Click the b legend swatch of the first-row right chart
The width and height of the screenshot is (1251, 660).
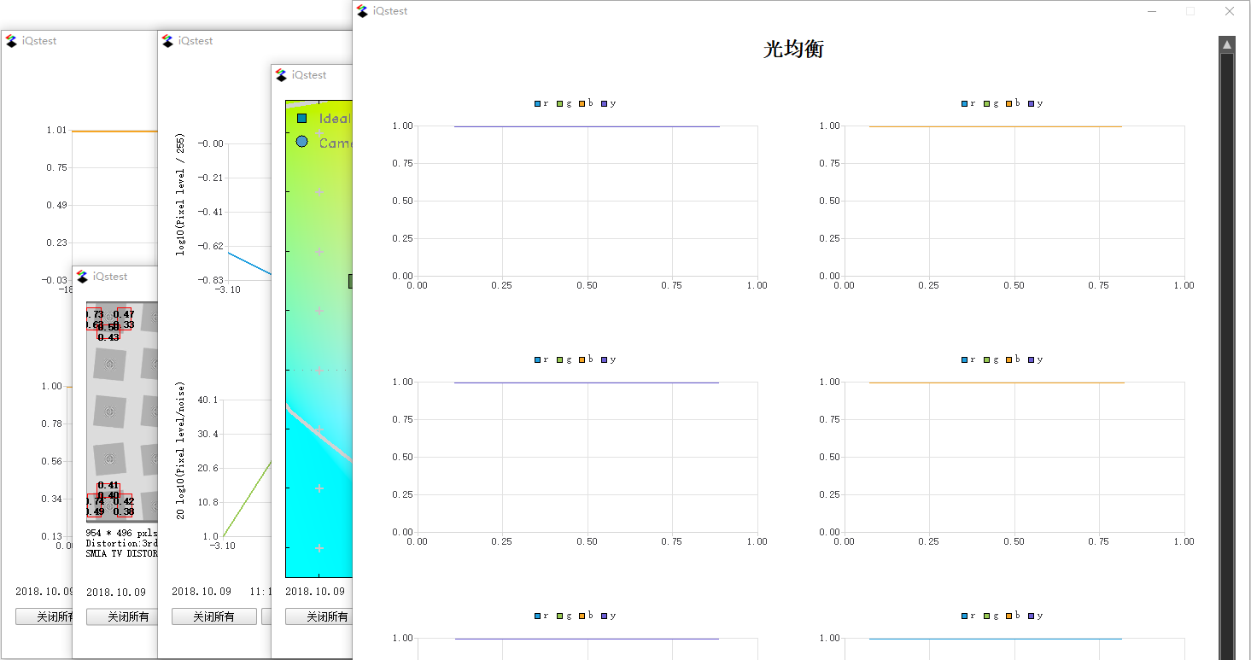point(1009,103)
